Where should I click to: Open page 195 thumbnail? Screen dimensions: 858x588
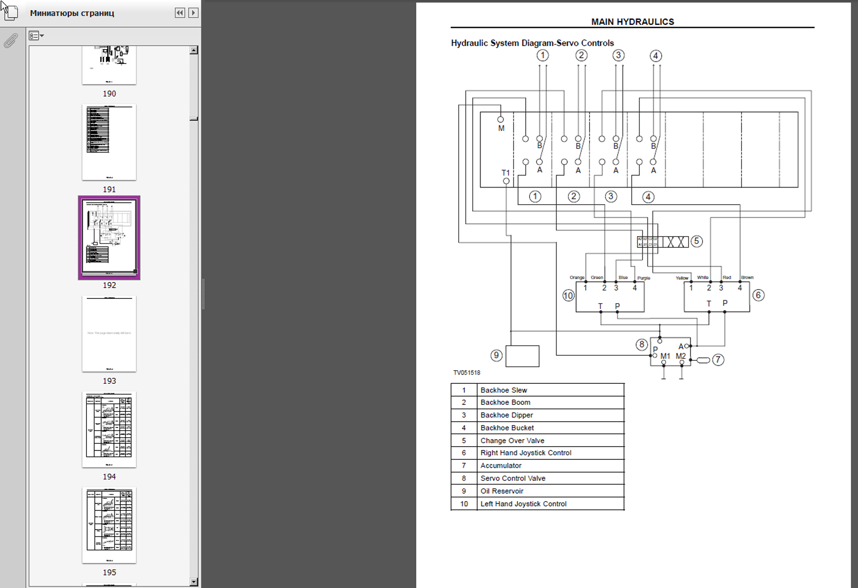(109, 525)
